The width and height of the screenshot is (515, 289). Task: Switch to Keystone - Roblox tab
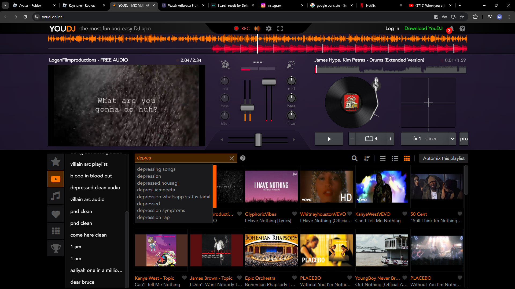84,5
